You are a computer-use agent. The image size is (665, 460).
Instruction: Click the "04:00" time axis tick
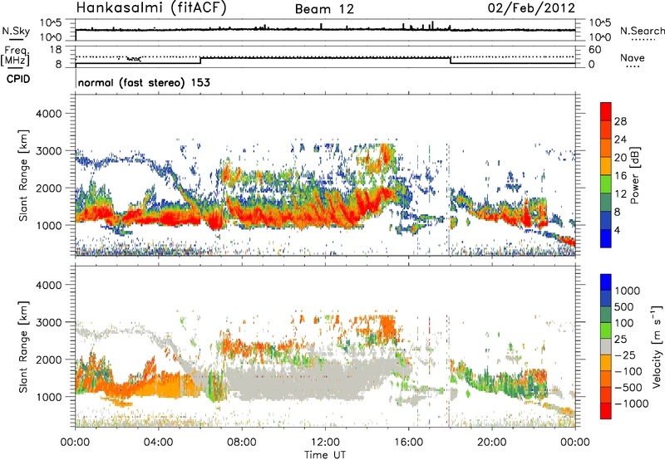coord(159,443)
